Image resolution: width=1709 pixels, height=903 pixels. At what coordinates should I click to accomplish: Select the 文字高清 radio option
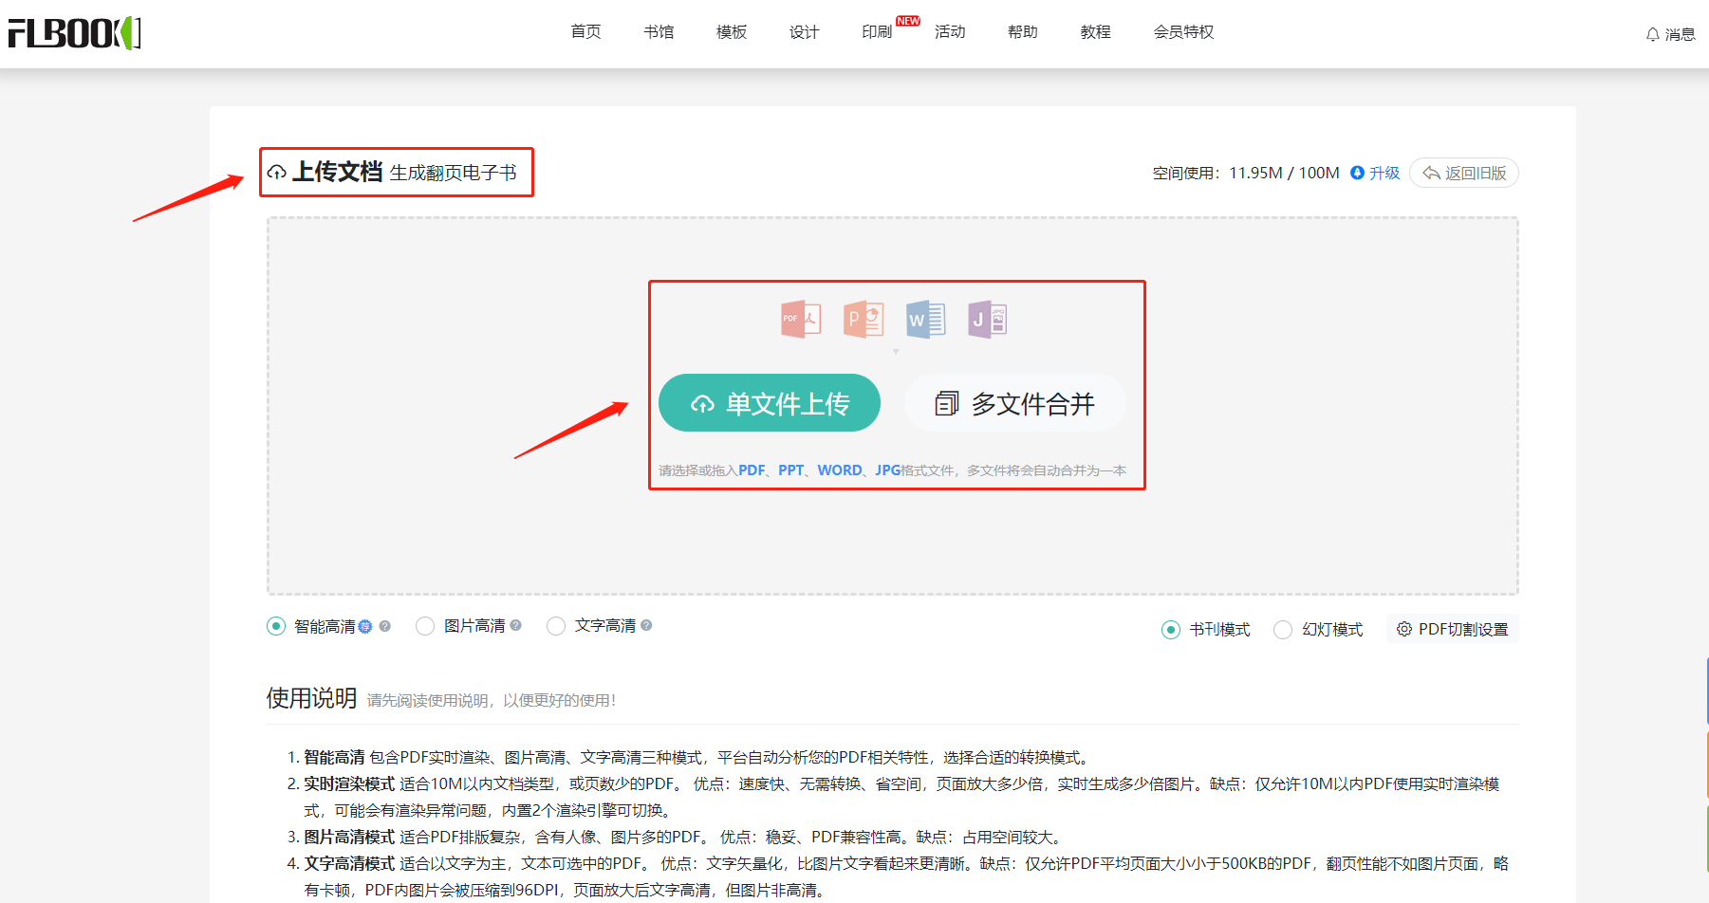(556, 626)
